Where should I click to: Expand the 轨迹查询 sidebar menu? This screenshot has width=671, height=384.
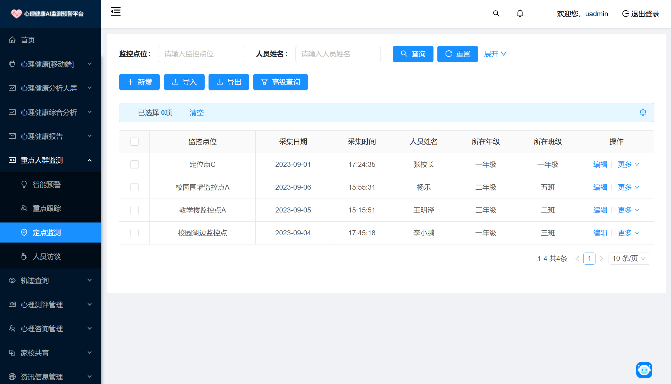click(x=50, y=280)
